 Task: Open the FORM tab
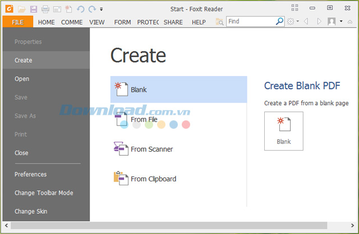122,22
